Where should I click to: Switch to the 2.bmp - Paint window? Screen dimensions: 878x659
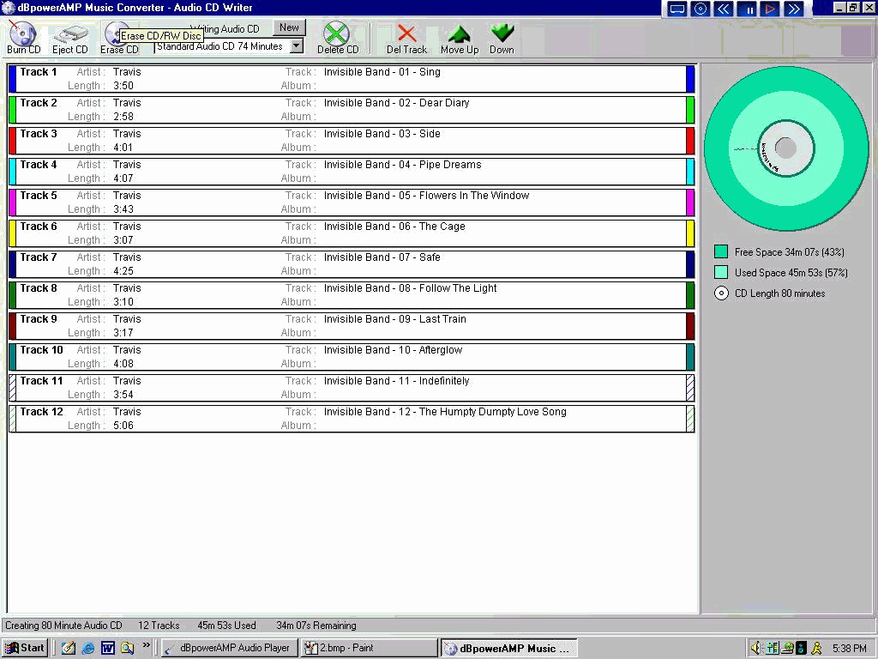point(369,648)
